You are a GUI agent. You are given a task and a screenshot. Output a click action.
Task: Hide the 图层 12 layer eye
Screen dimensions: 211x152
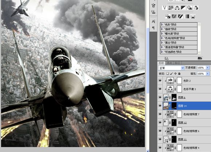click(x=160, y=123)
